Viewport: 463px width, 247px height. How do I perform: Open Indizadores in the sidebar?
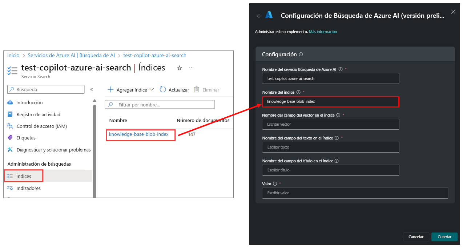(24, 188)
